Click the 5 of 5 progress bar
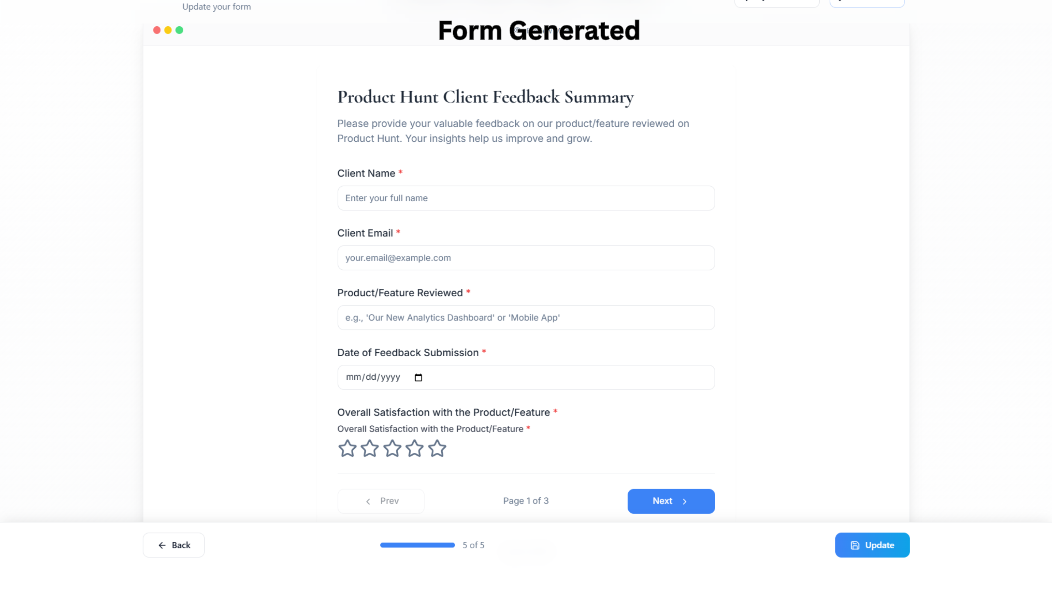Screen dimensions: 1052x592 coord(417,545)
